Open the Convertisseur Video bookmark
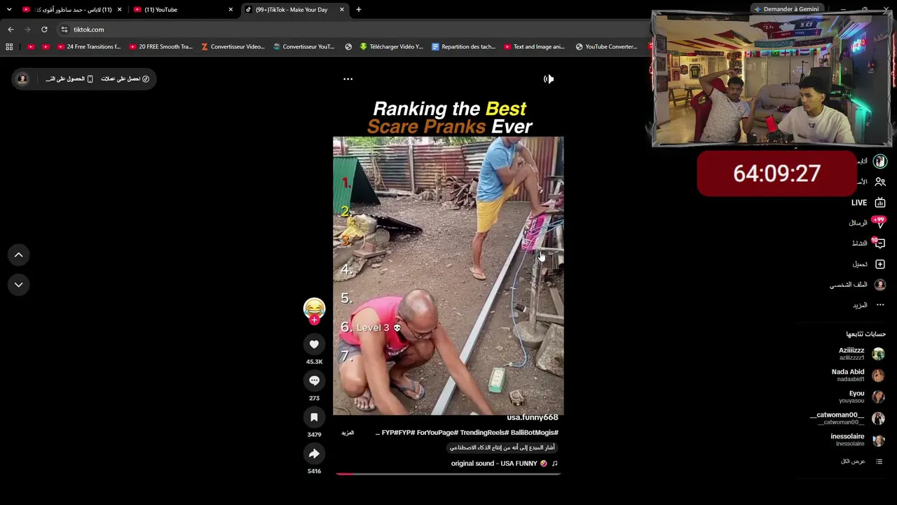 (233, 47)
